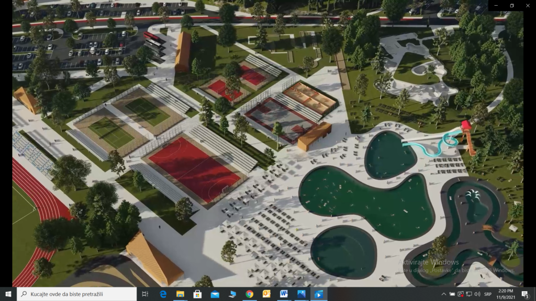Expand hidden system tray icons
This screenshot has height=301, width=536.
444,294
